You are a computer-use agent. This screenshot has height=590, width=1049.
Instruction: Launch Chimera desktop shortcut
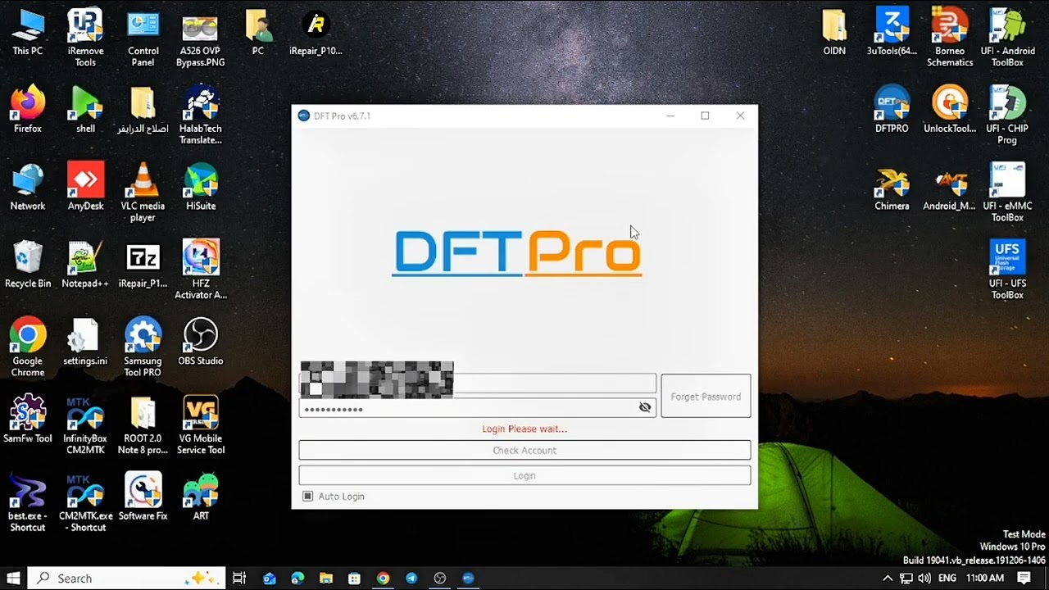click(892, 188)
